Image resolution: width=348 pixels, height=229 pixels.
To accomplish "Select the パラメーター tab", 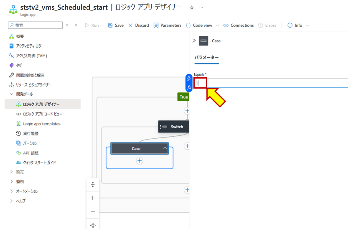I will (x=207, y=58).
